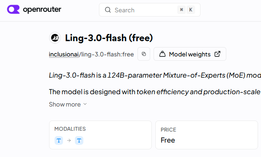Click the input text modality icon
The height and width of the screenshot is (157, 261).
pos(59,140)
